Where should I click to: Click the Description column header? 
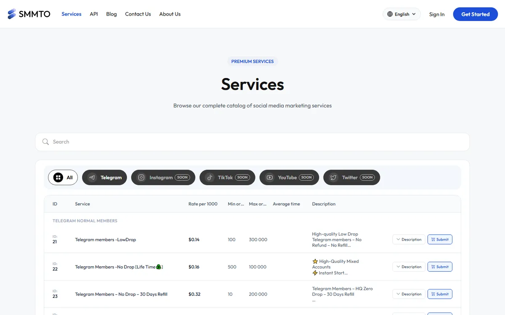coord(324,204)
